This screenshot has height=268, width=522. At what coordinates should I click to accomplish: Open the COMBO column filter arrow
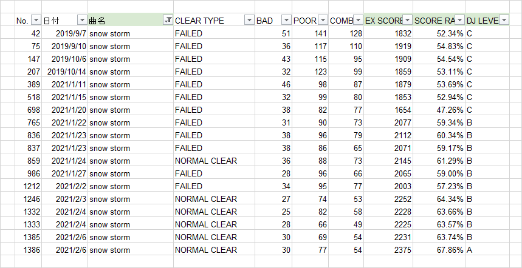[x=358, y=20]
